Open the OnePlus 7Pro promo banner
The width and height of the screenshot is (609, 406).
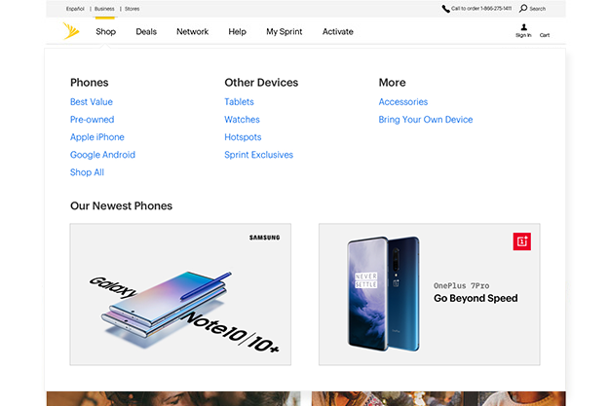pos(429,294)
